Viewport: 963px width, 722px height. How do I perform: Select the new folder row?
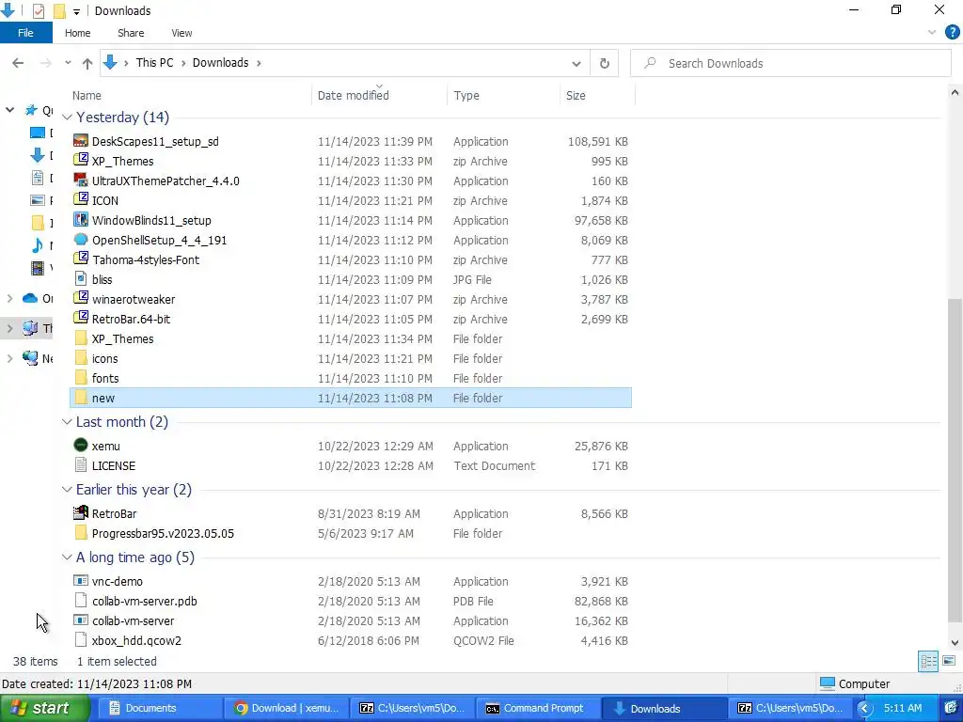pos(351,398)
